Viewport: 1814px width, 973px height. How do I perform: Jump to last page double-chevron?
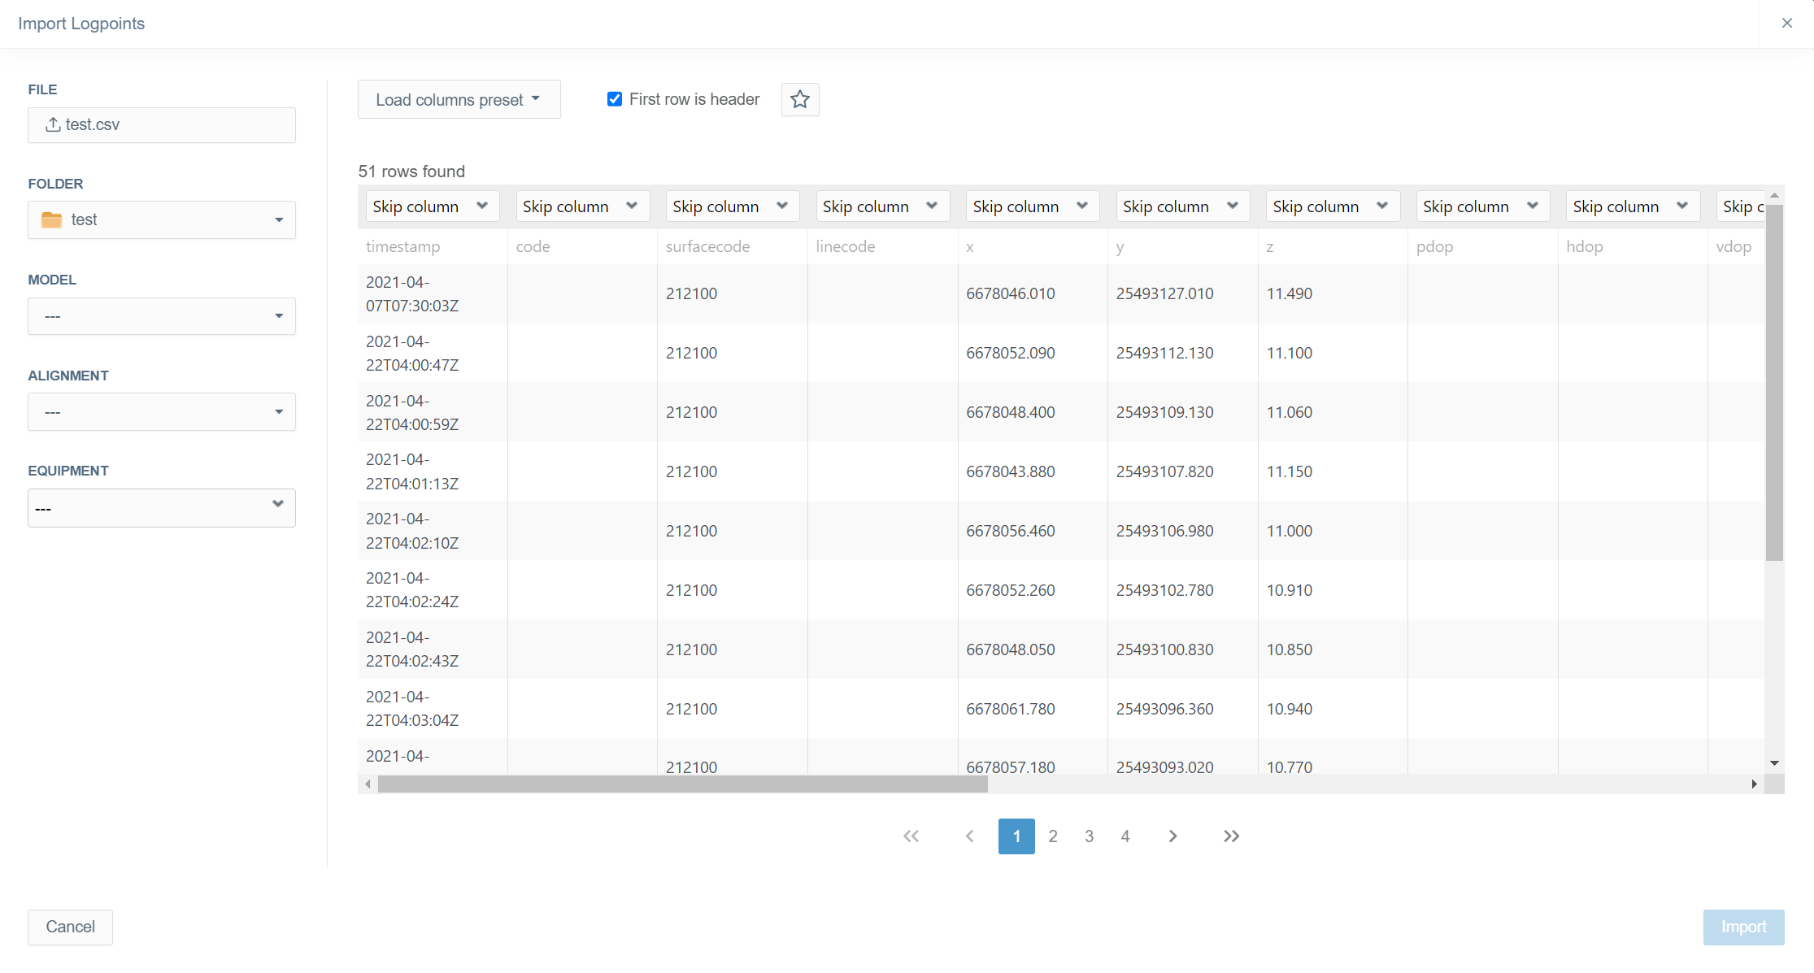click(1231, 836)
